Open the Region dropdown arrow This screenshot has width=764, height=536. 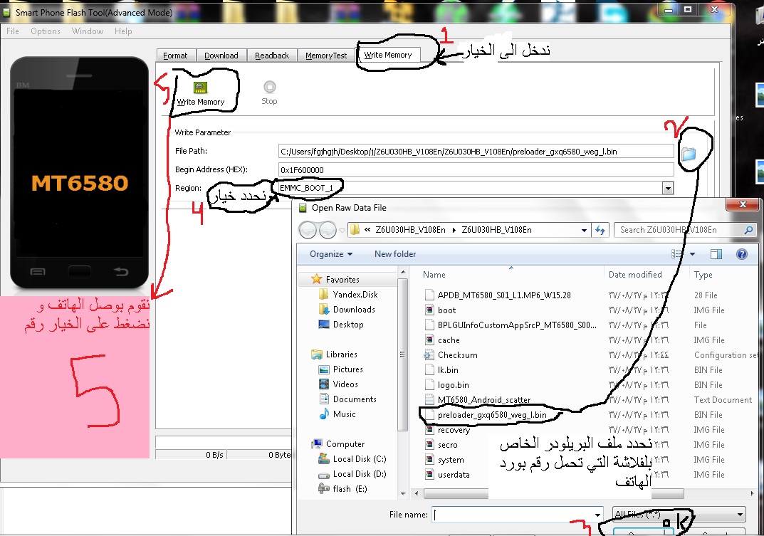[668, 188]
